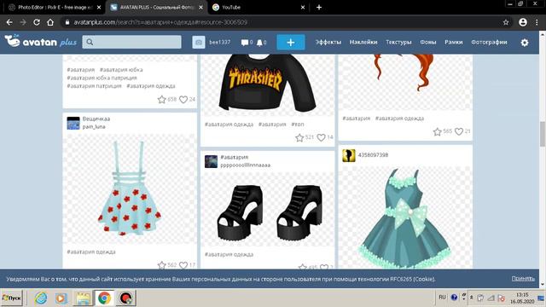Click the browser home icon

50,22
